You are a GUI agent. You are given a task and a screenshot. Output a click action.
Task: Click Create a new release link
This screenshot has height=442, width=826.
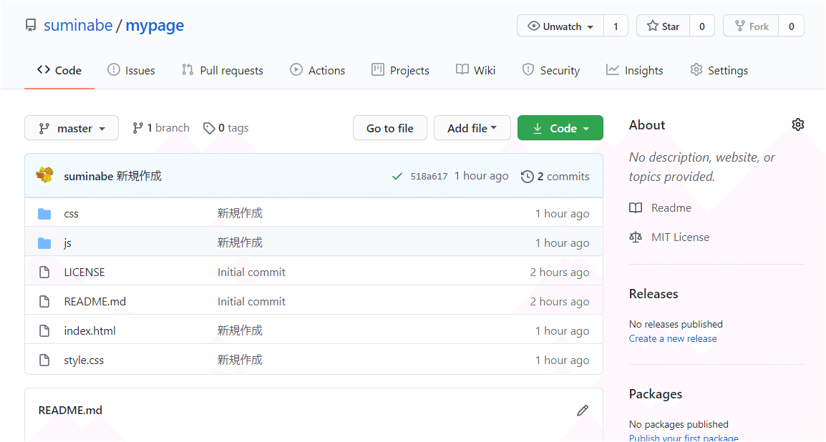(673, 338)
